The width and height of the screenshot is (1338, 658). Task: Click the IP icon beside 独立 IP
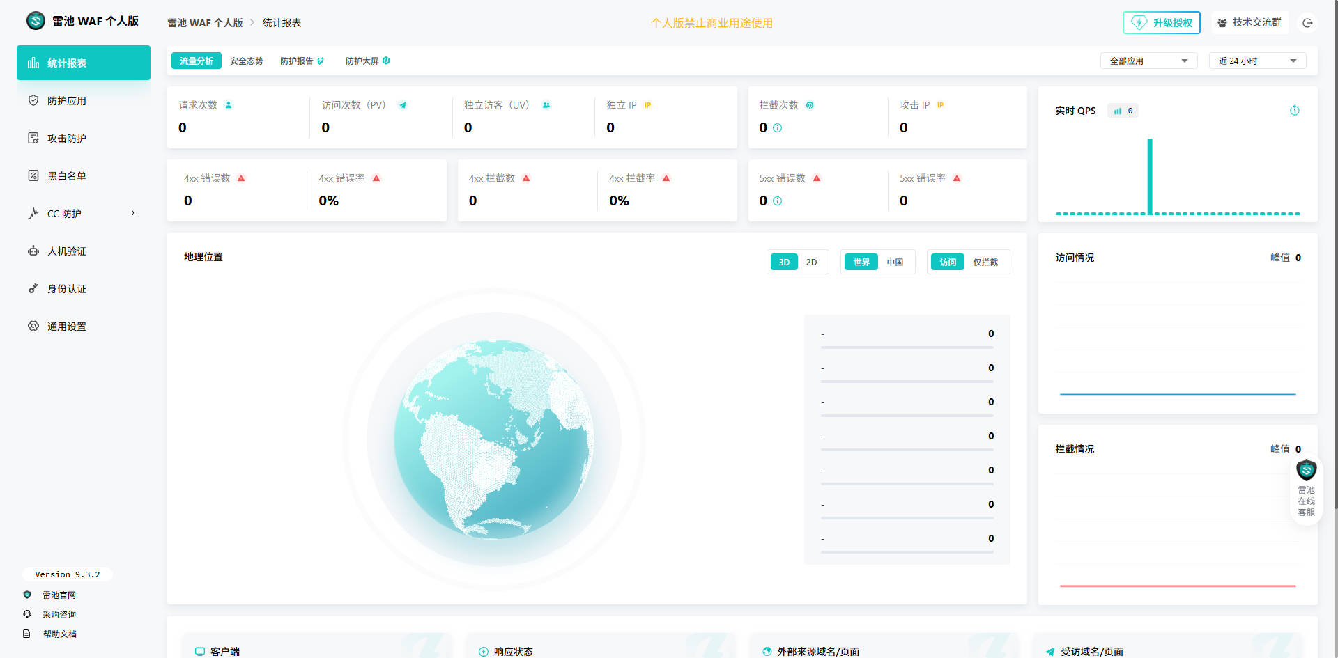pos(647,105)
